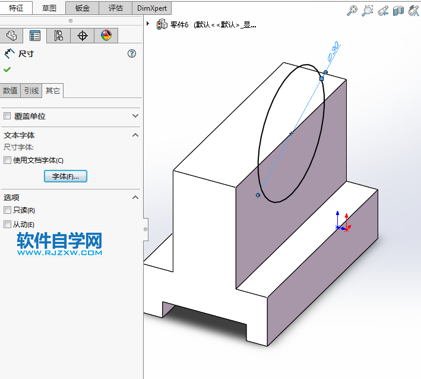Open the DimXpertManager crosshair tab
Image resolution: width=421 pixels, height=379 pixels.
coord(82,36)
